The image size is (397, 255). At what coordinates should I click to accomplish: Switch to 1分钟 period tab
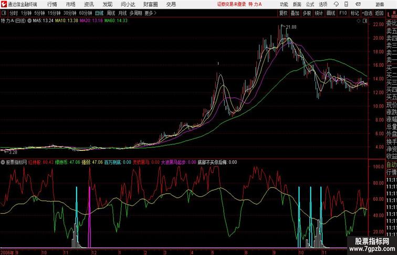(26, 13)
